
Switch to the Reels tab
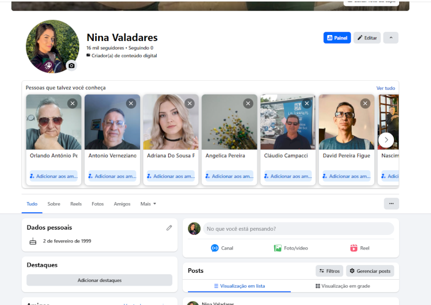click(x=76, y=204)
